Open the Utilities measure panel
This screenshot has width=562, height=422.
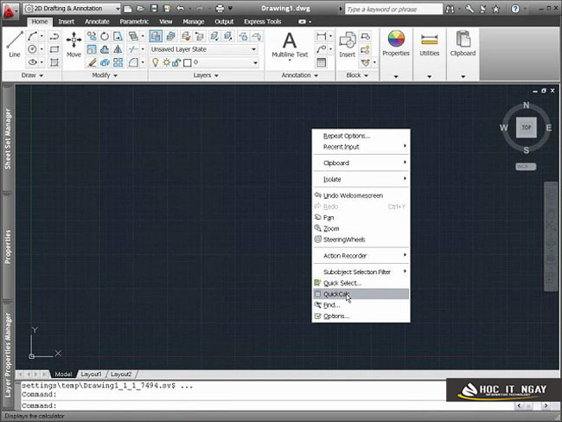tap(430, 43)
